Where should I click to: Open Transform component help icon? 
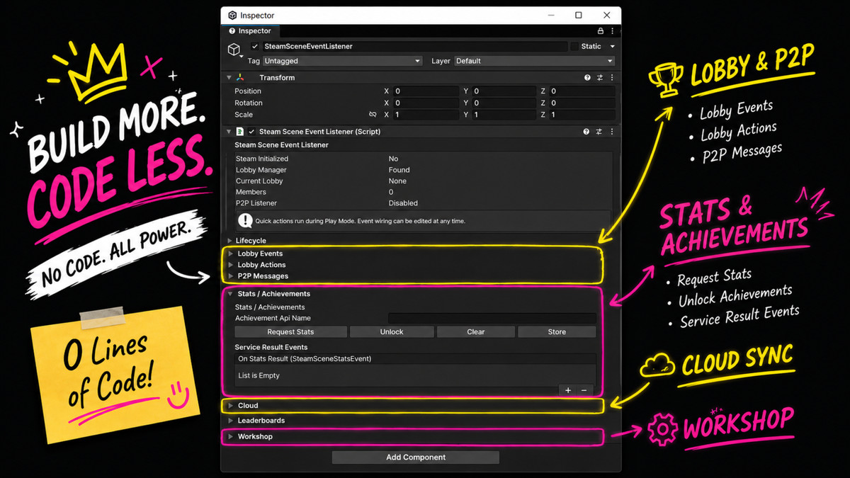(x=587, y=78)
